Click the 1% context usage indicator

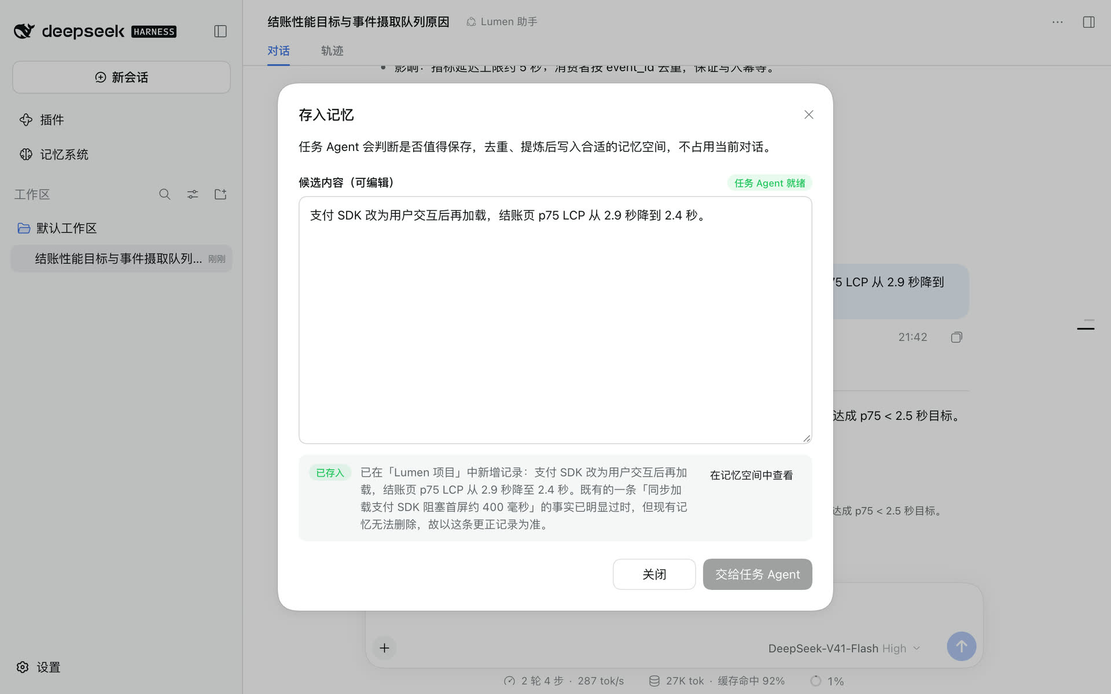(827, 681)
